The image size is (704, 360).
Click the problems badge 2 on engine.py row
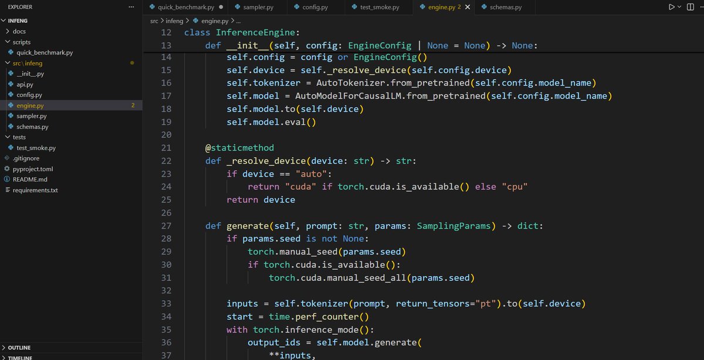pos(133,106)
